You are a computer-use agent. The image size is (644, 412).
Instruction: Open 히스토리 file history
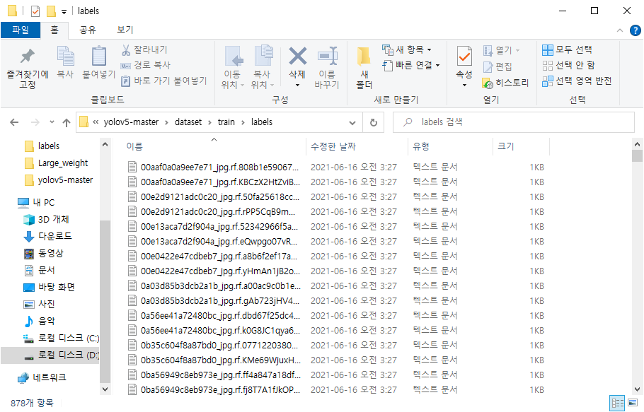(x=505, y=83)
